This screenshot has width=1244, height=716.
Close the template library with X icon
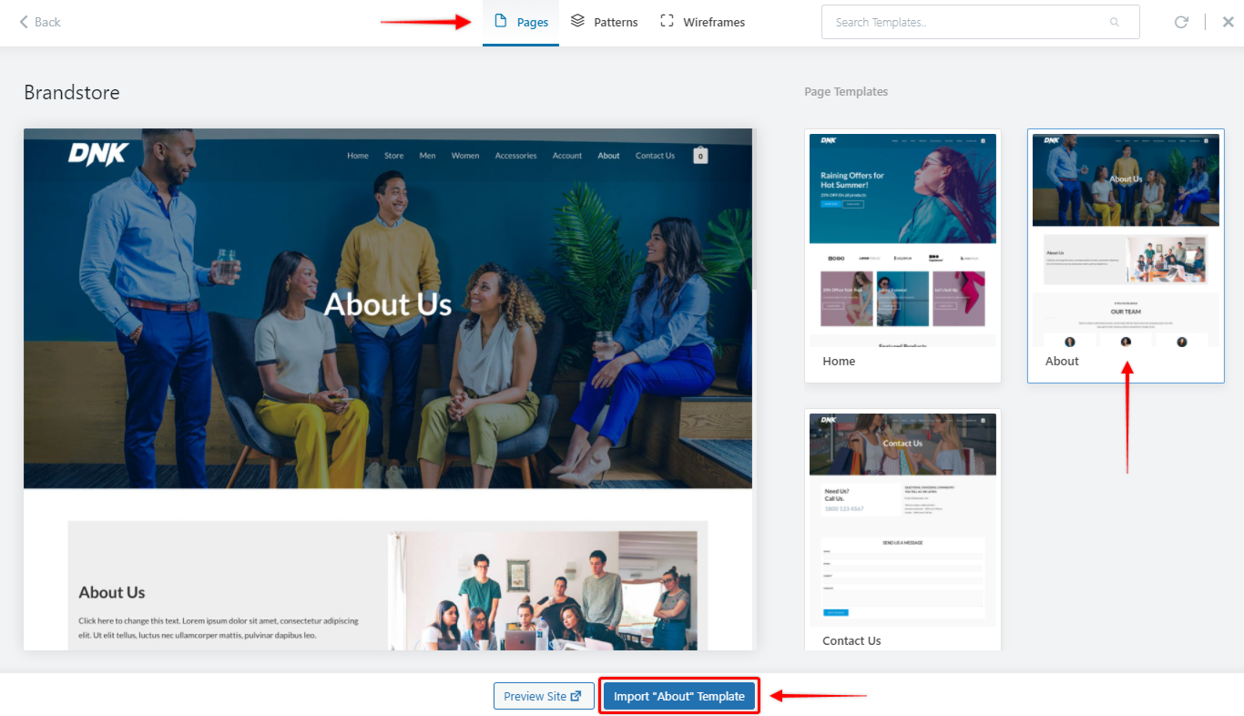1228,22
